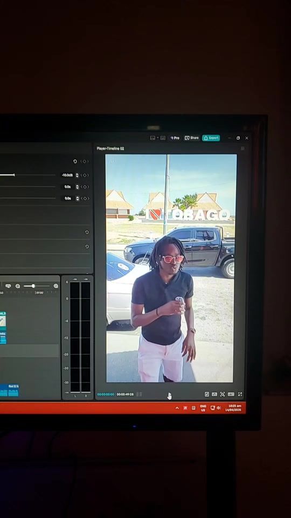This screenshot has height=518, width=291.
Task: Click the first 0.0s fade slider track
Action: [27, 187]
